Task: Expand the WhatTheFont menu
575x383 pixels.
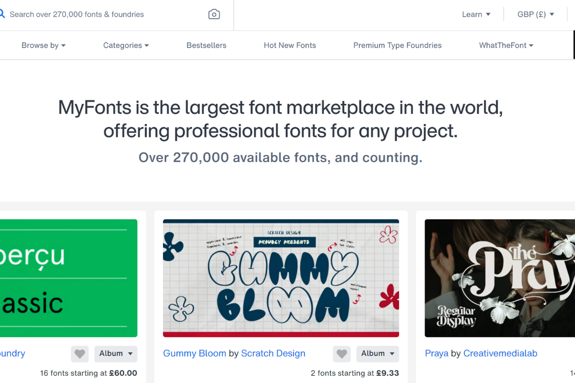Action: 506,45
